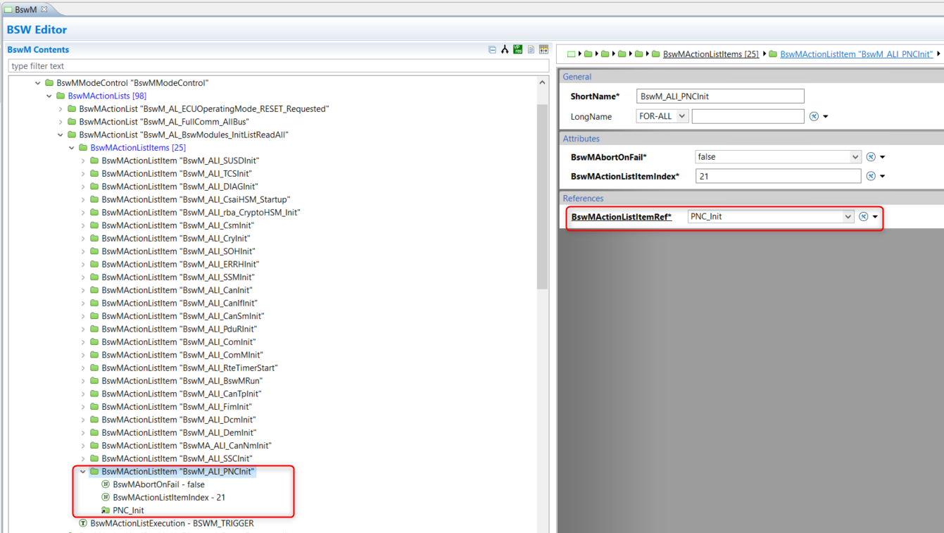Click the ShortName input field
The image size is (944, 533).
[720, 96]
